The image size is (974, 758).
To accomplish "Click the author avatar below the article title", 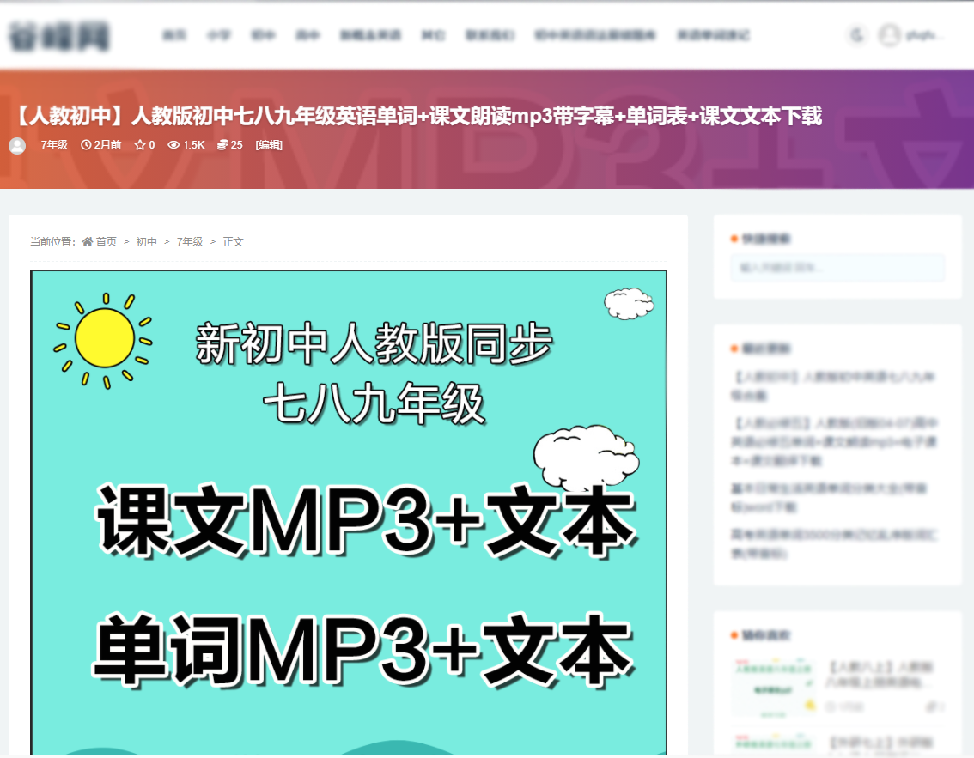I will [17, 145].
